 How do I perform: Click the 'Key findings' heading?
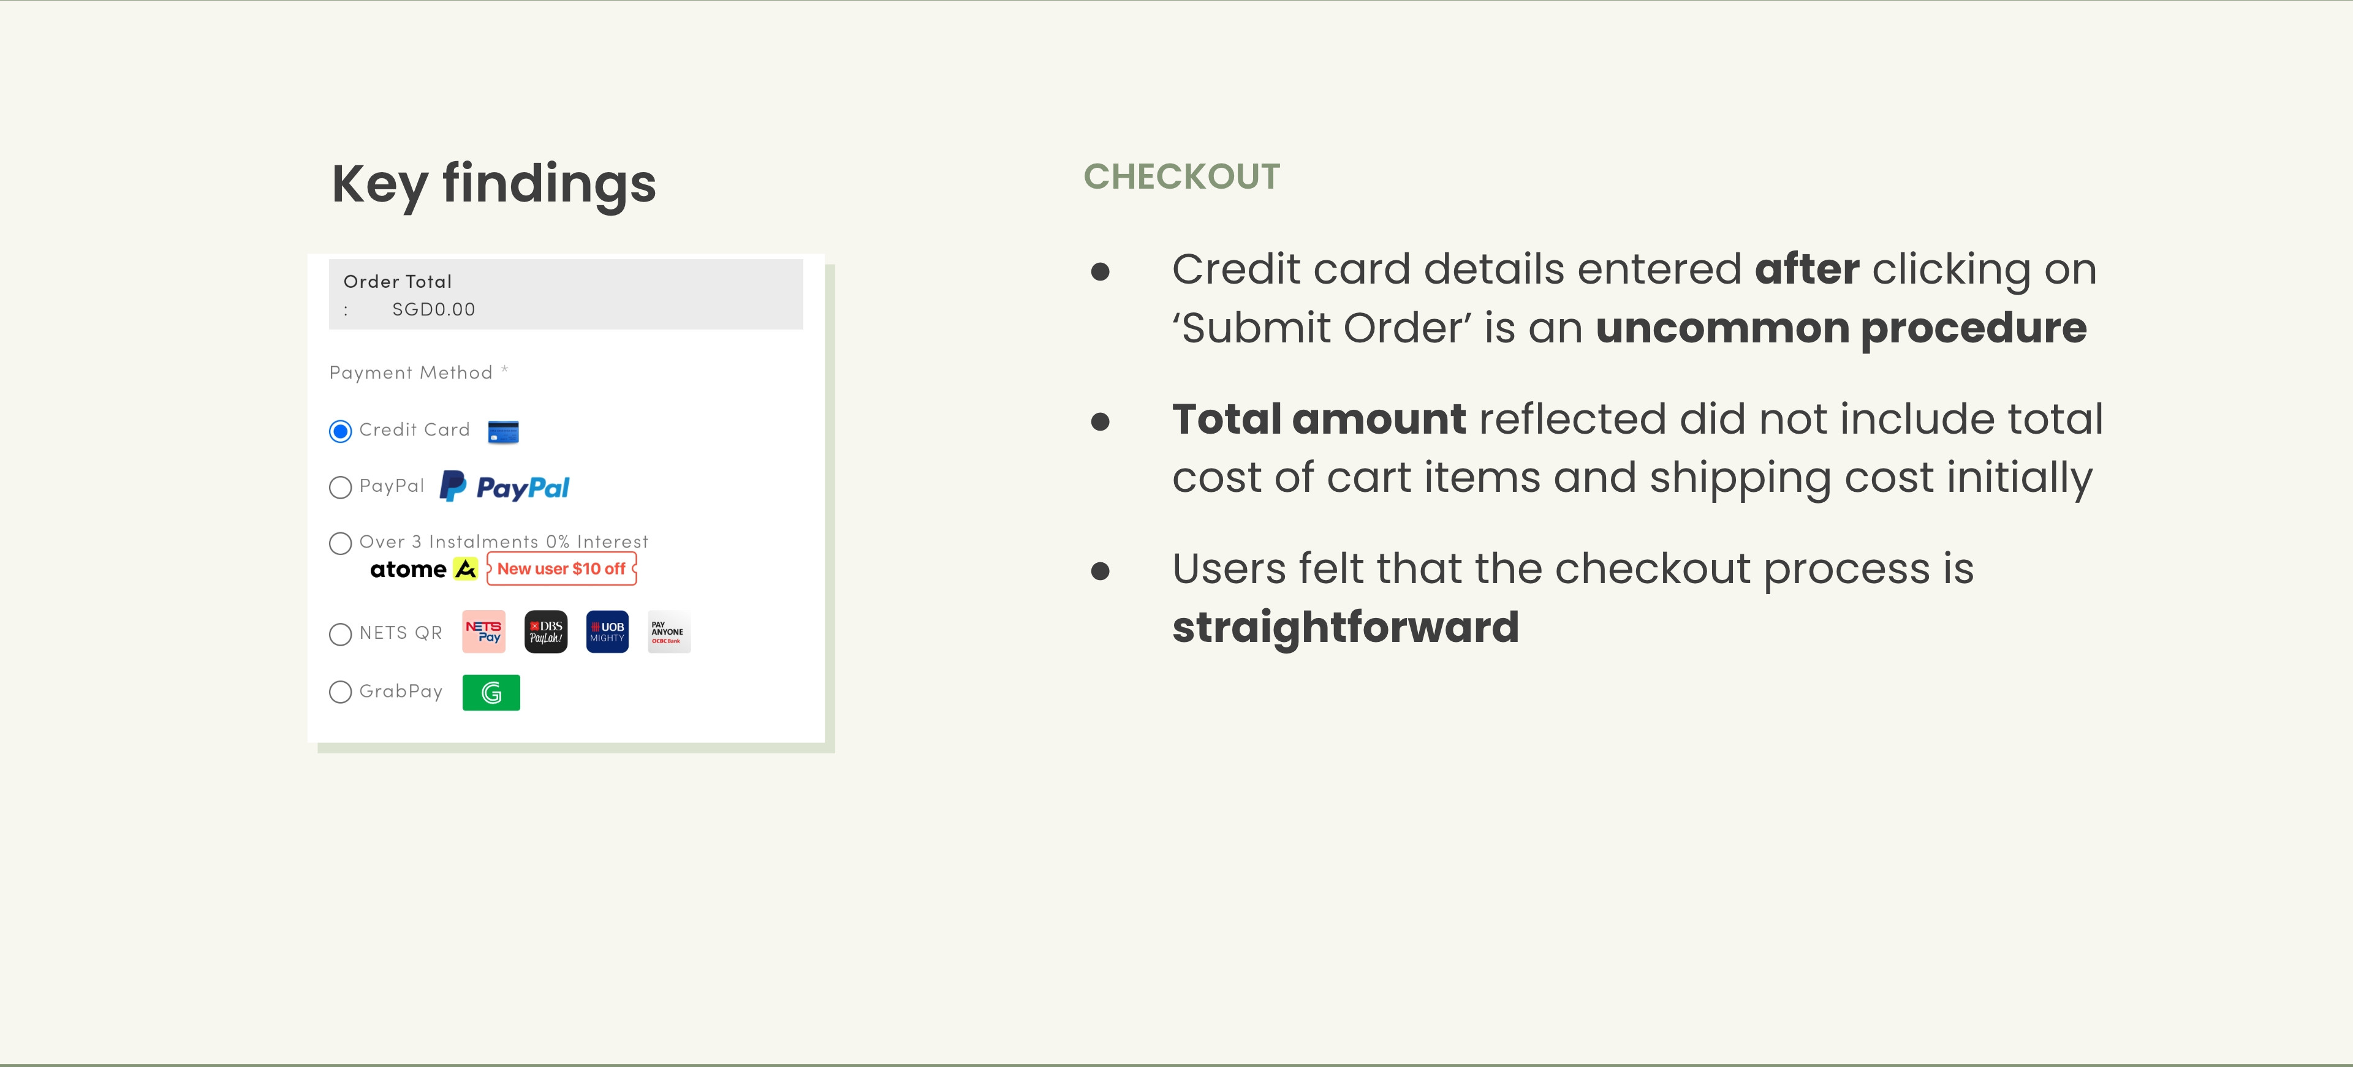493,184
